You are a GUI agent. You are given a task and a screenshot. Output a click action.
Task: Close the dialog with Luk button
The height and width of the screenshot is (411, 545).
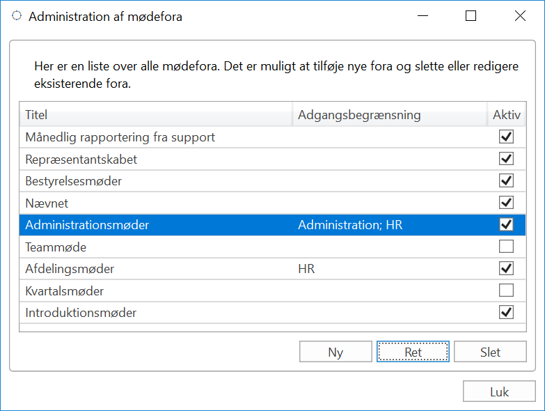tap(499, 392)
